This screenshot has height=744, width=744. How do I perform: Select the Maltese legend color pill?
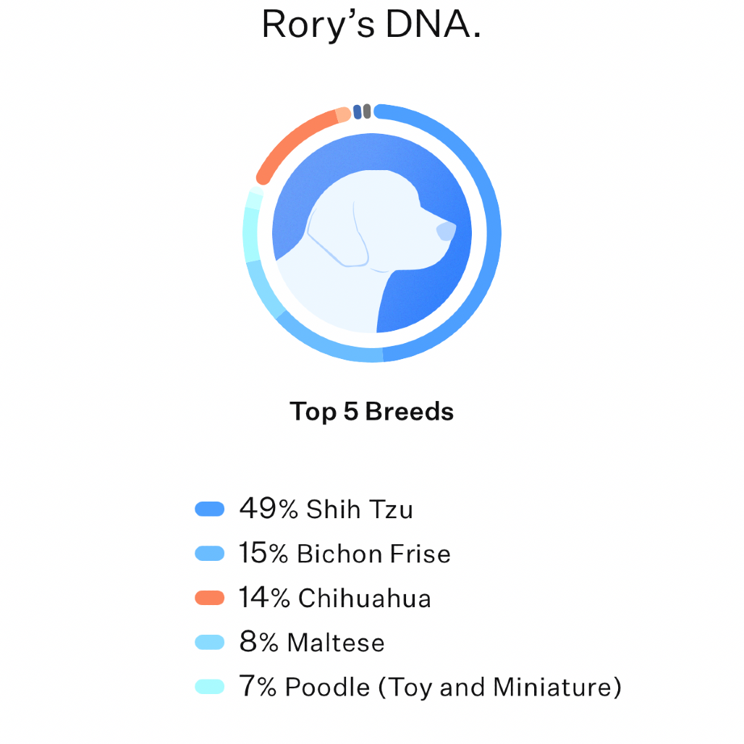pos(209,643)
